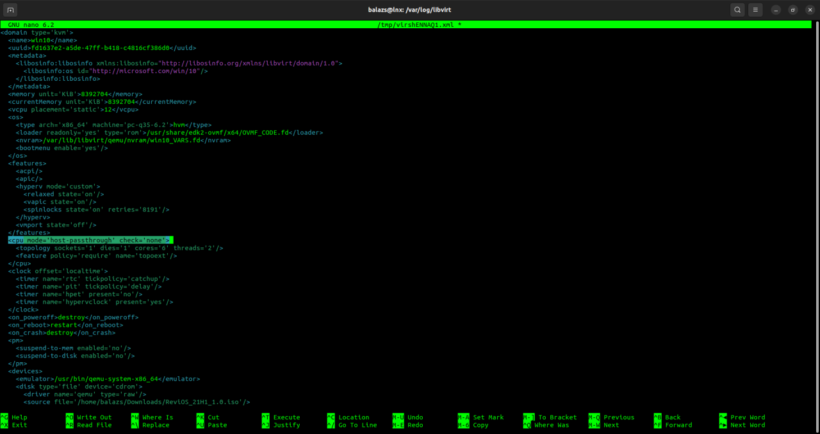This screenshot has width=820, height=434.
Task: Click the clock offset='localtime' line
Action: (58, 271)
